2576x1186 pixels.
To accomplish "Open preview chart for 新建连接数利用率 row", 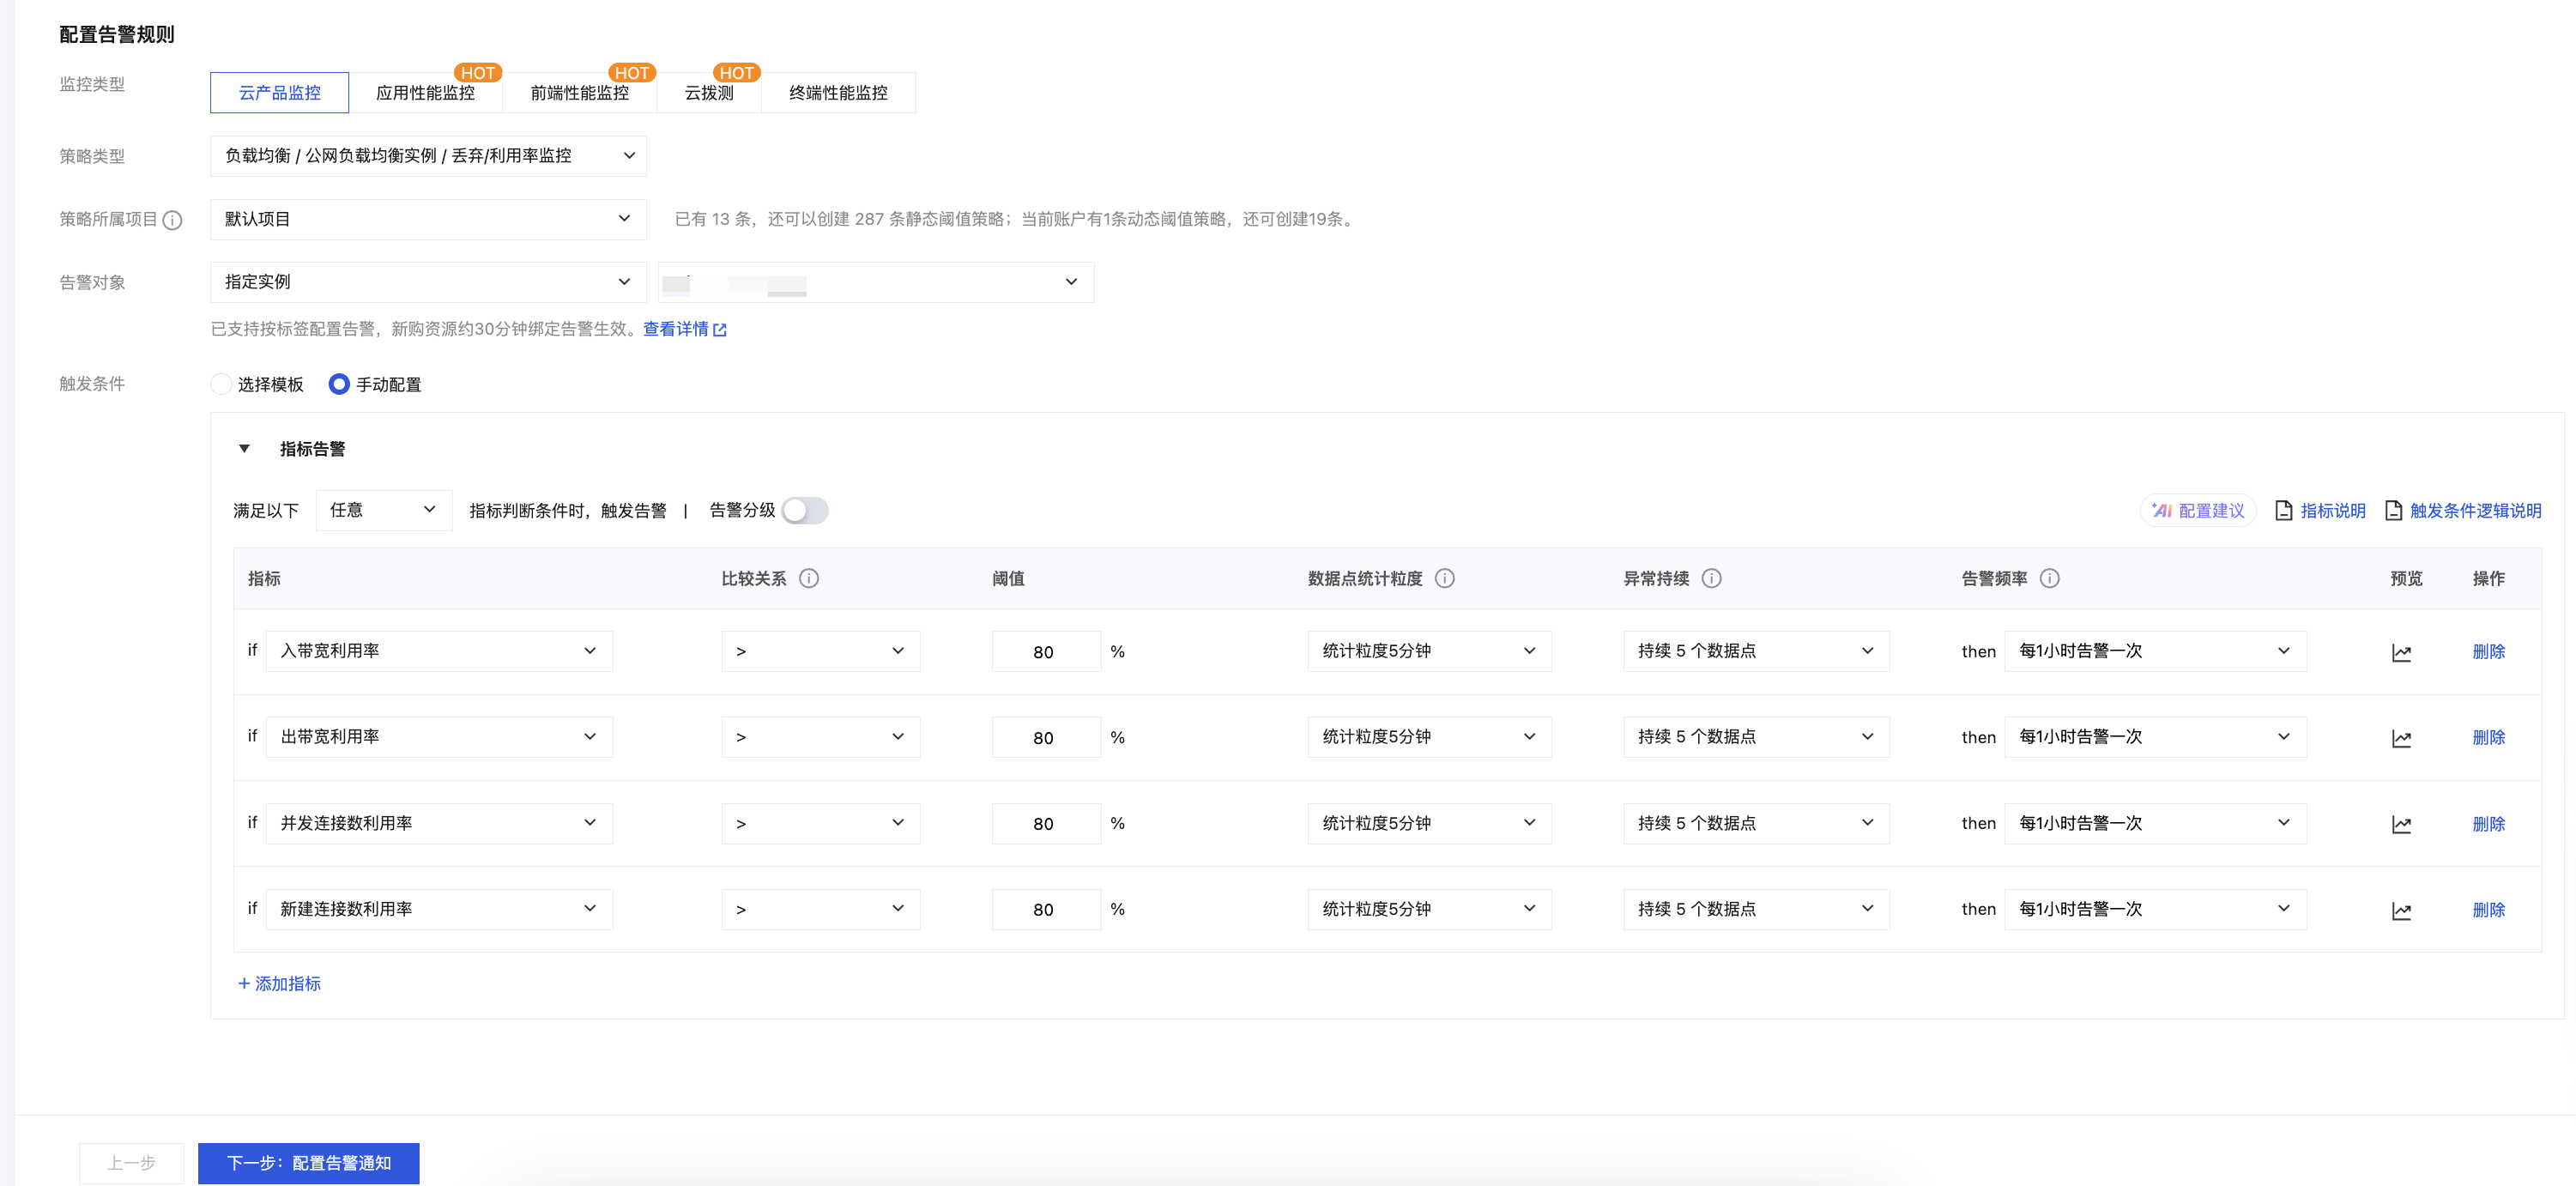I will click(x=2401, y=911).
